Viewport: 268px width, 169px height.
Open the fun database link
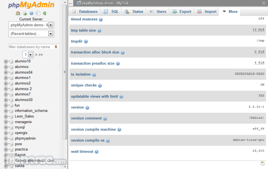tap(17, 105)
